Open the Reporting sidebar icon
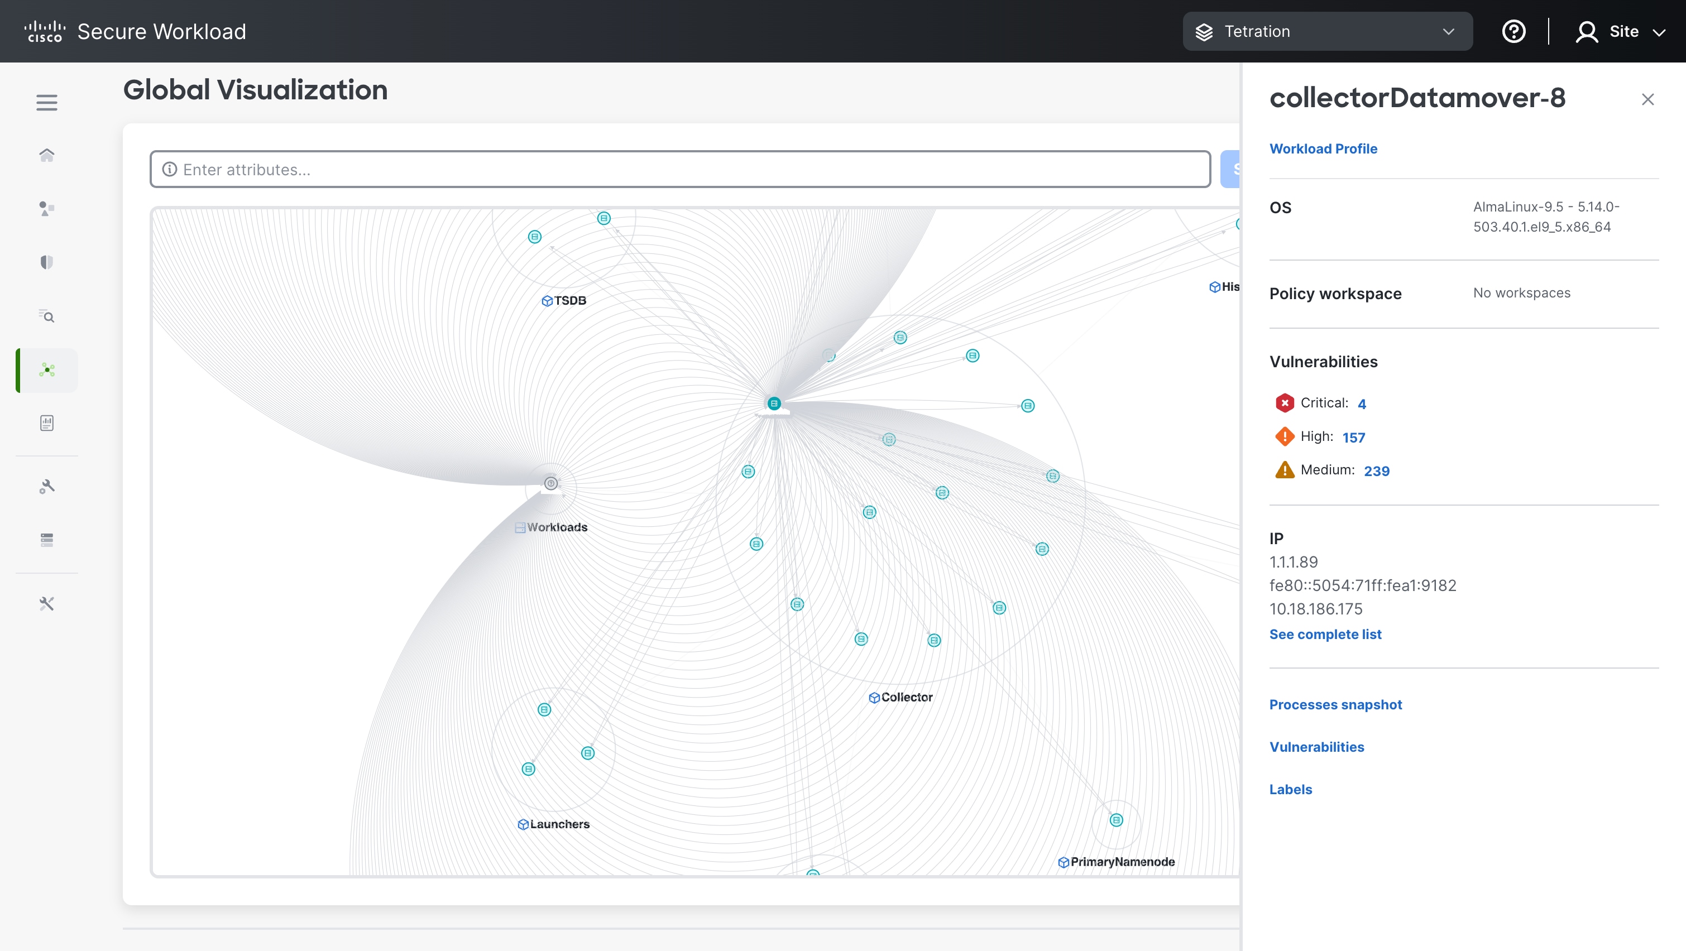Image resolution: width=1686 pixels, height=951 pixels. pos(46,424)
